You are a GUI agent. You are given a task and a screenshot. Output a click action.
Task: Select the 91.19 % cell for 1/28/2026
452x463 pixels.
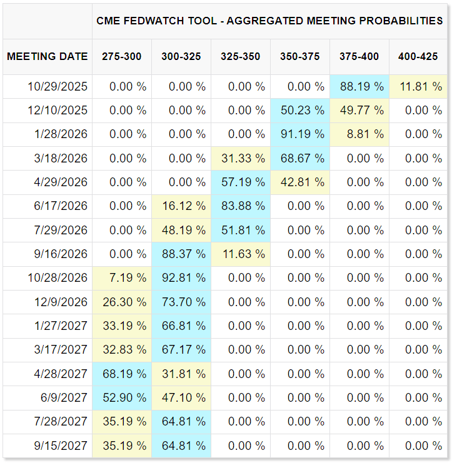tap(300, 134)
